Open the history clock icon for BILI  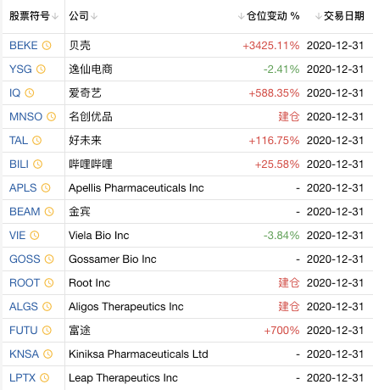(37, 164)
